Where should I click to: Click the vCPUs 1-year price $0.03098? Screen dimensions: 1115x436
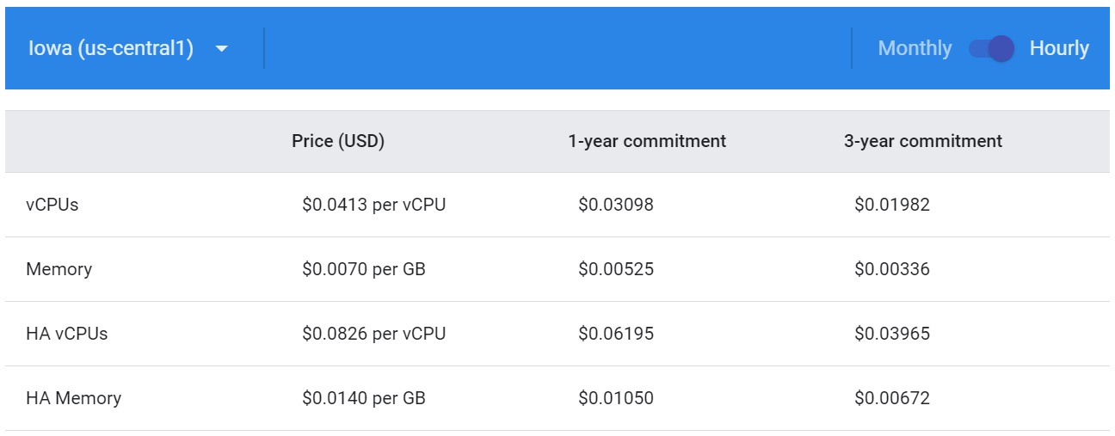coord(616,205)
